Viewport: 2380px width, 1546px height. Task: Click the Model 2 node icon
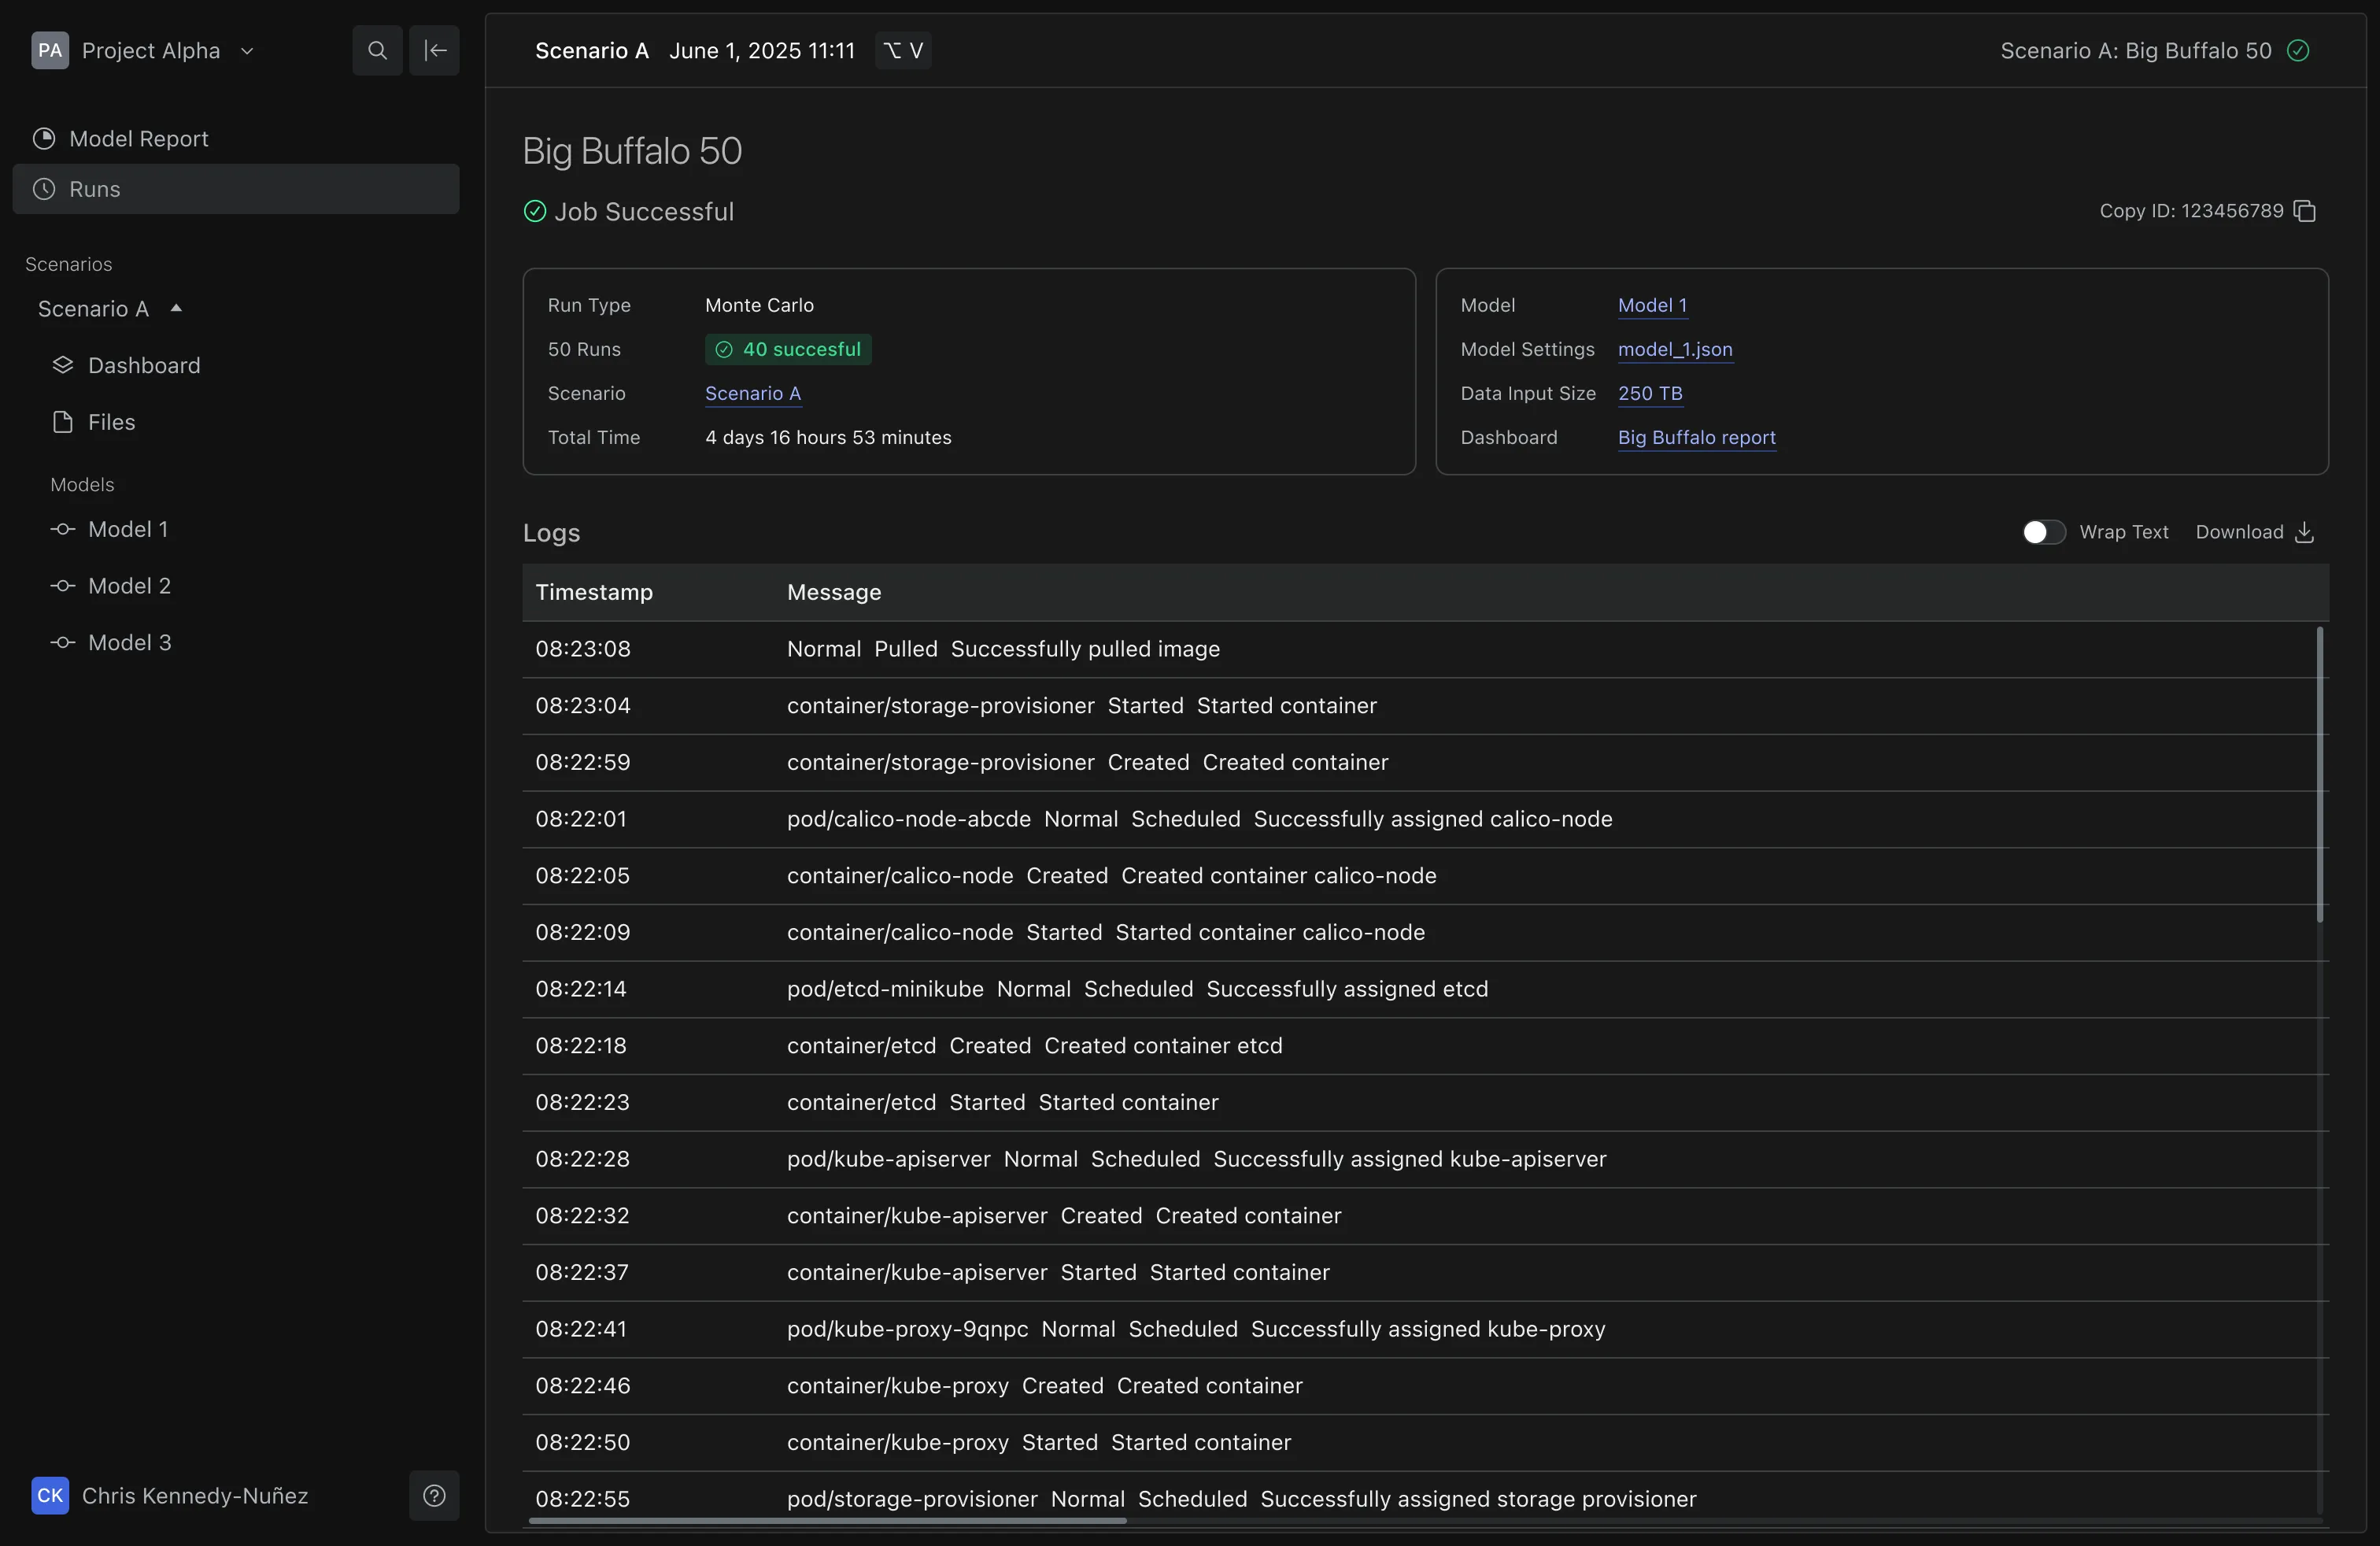pos(63,586)
